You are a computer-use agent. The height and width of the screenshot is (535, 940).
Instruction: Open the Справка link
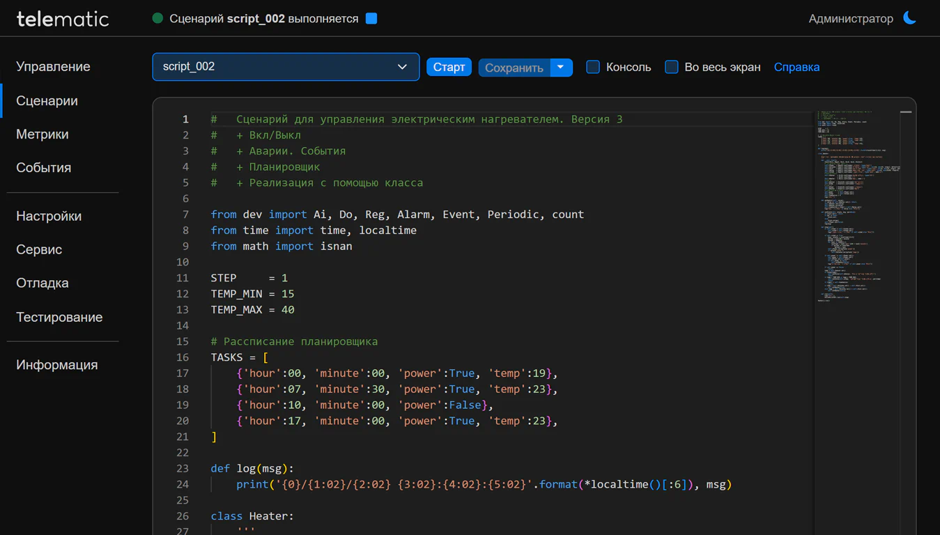tap(796, 67)
